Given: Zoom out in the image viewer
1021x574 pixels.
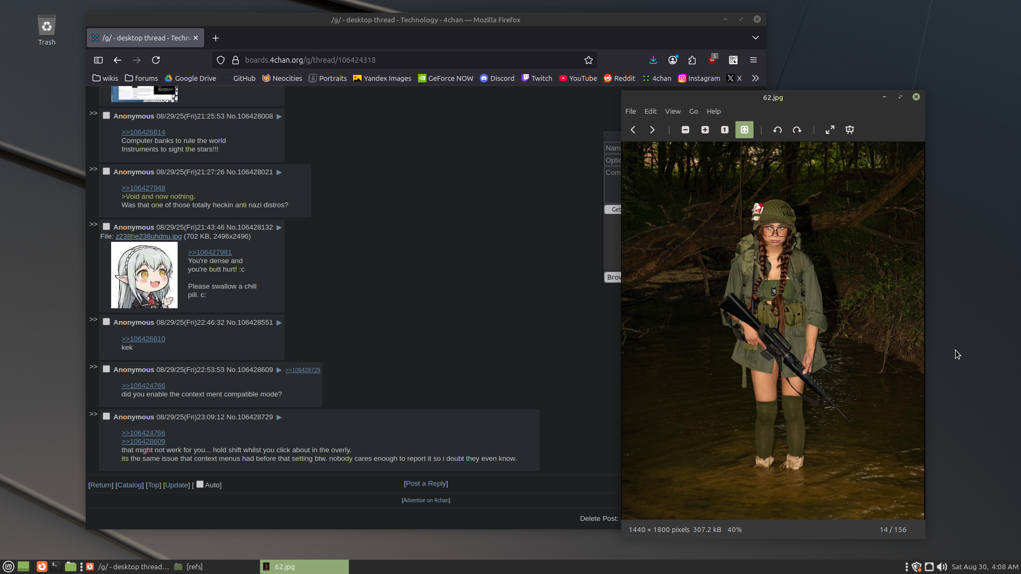Looking at the screenshot, I should [685, 130].
